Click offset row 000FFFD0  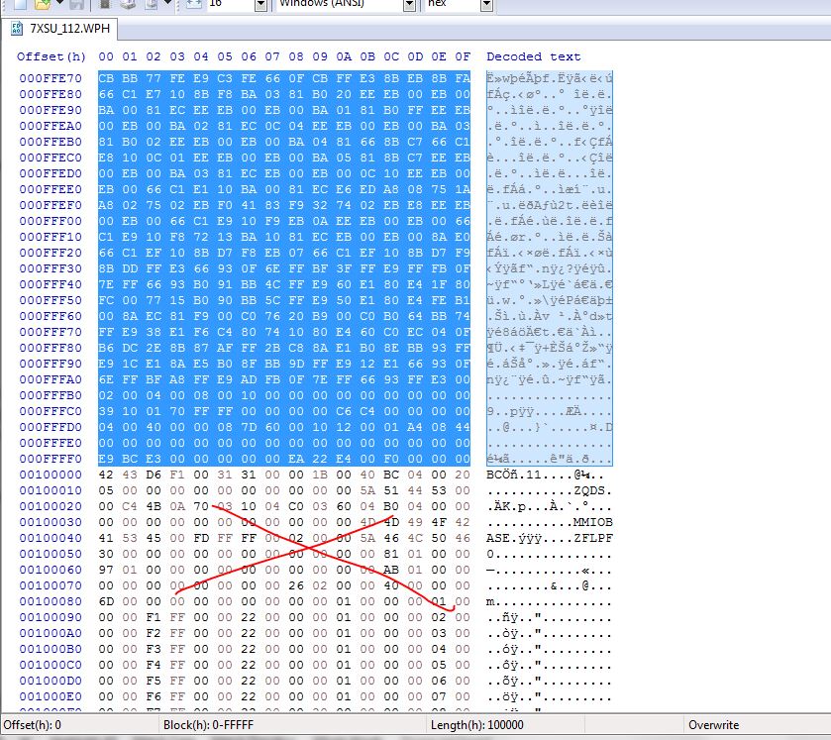coord(51,427)
